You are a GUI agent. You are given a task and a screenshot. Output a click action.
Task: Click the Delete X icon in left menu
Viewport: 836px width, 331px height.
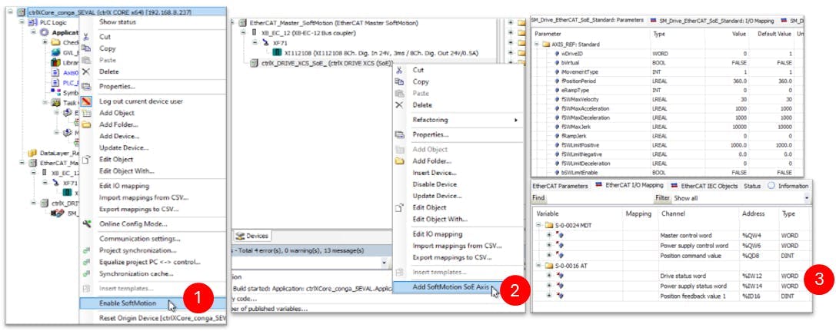coord(86,71)
